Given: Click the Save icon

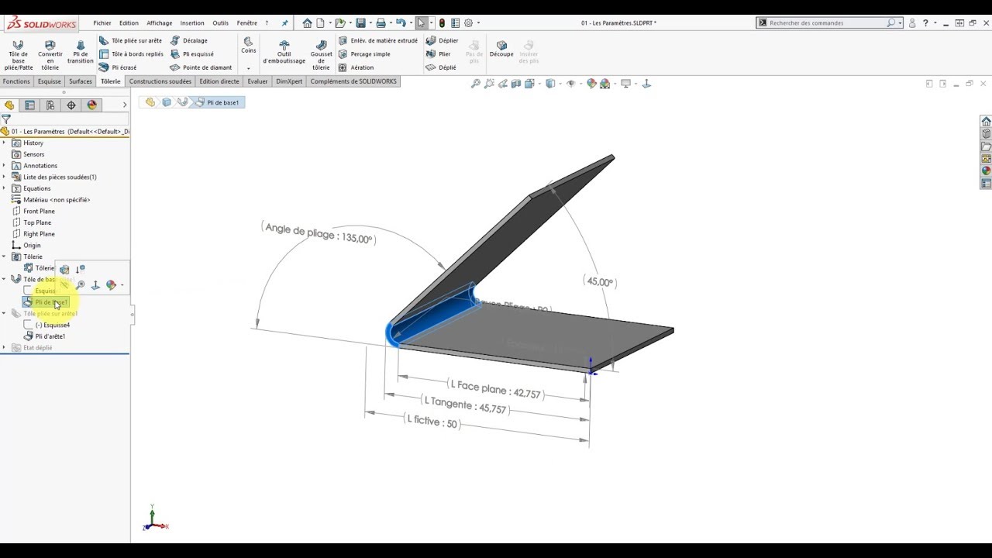Looking at the screenshot, I should [360, 23].
